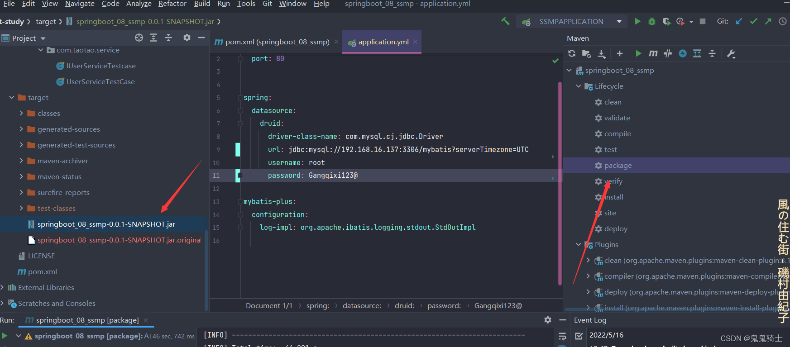Click the Build project hammer icon
This screenshot has width=790, height=347.
tap(505, 21)
